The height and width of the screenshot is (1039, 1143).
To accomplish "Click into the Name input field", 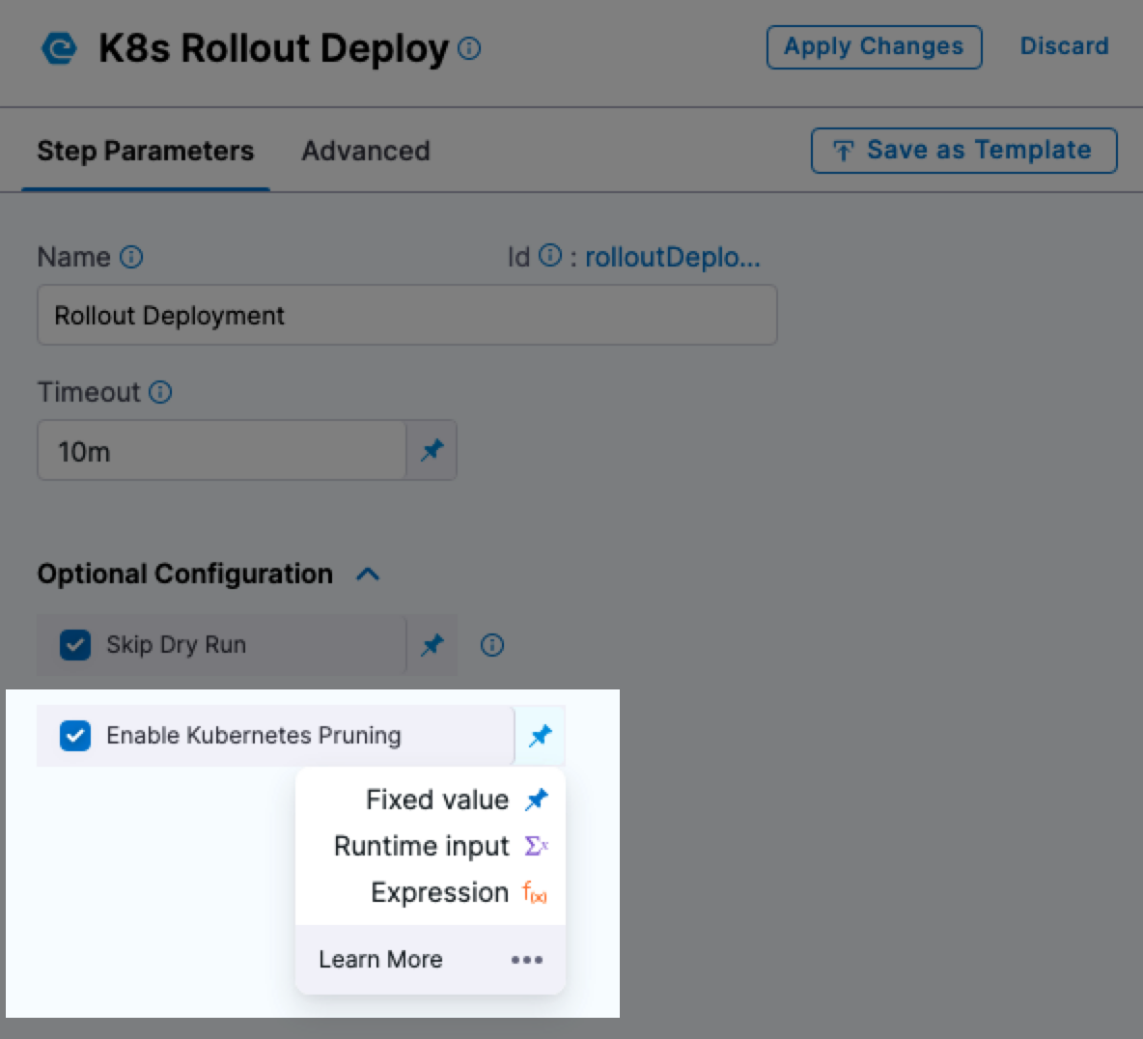I will click(405, 316).
